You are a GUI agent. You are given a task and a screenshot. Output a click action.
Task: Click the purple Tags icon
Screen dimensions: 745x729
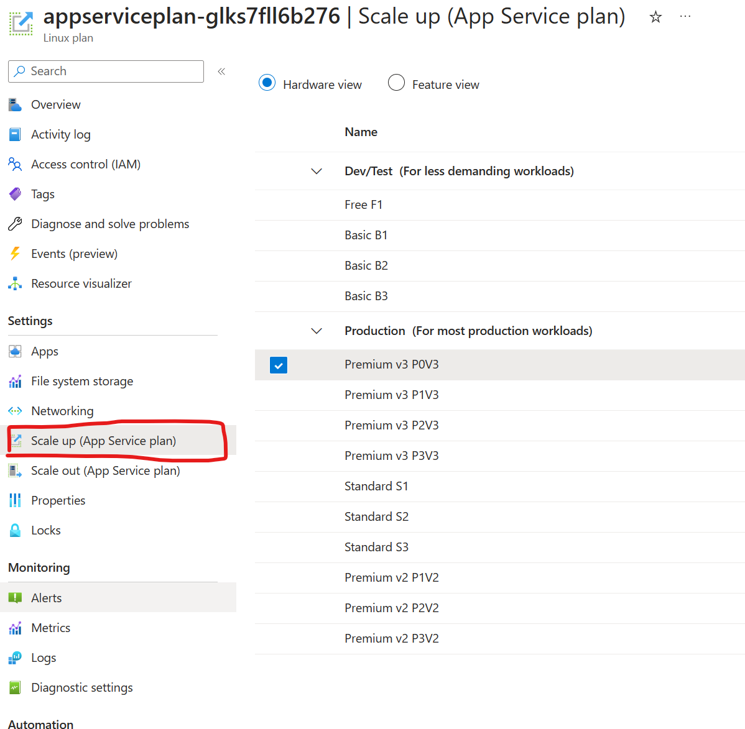pos(15,195)
